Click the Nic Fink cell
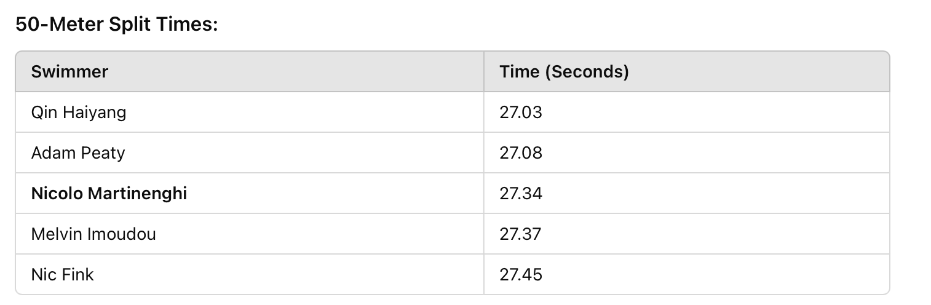Image resolution: width=931 pixels, height=305 pixels. [x=250, y=274]
